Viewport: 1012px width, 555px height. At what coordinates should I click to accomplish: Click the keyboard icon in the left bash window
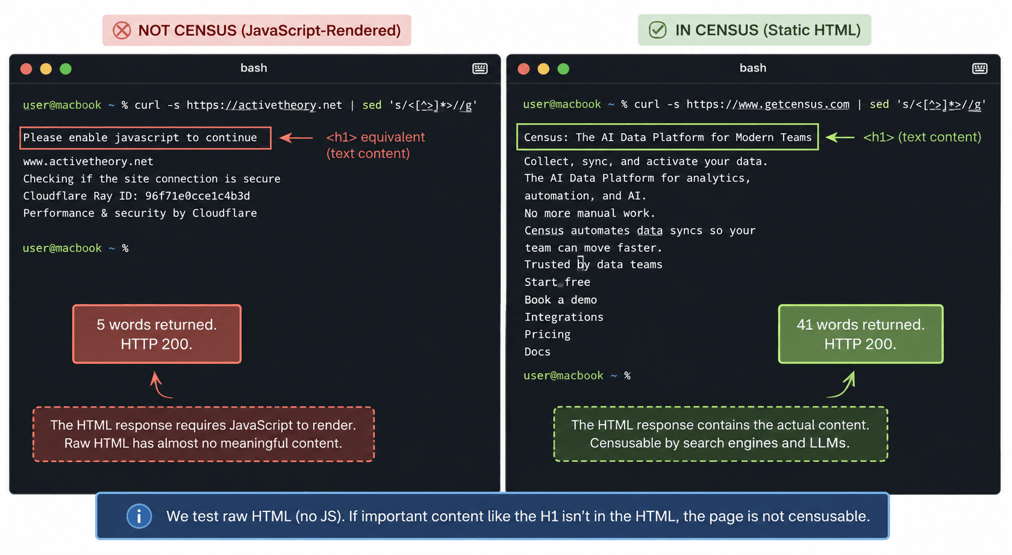pyautogui.click(x=480, y=69)
